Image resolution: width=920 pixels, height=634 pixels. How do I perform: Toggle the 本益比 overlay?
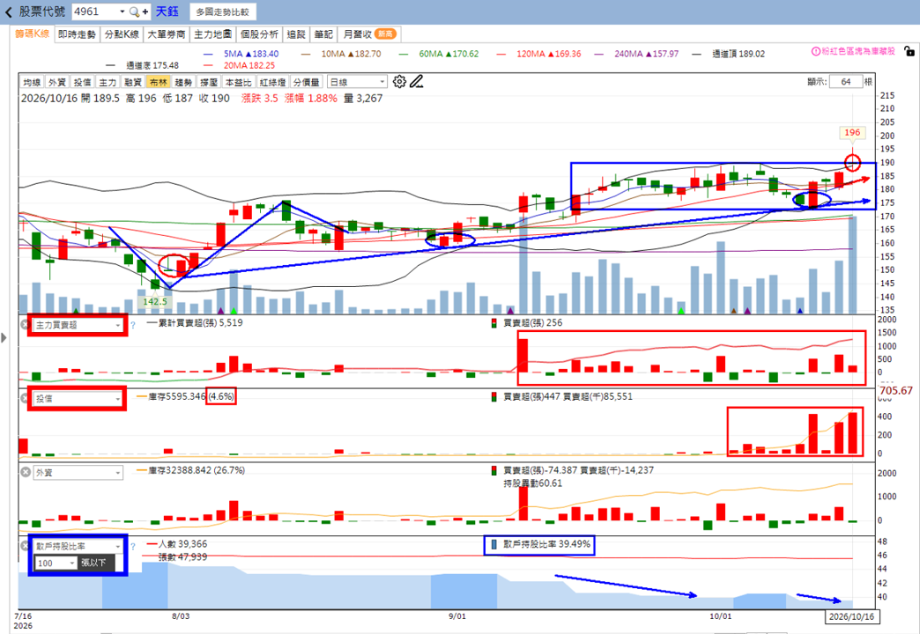point(238,82)
